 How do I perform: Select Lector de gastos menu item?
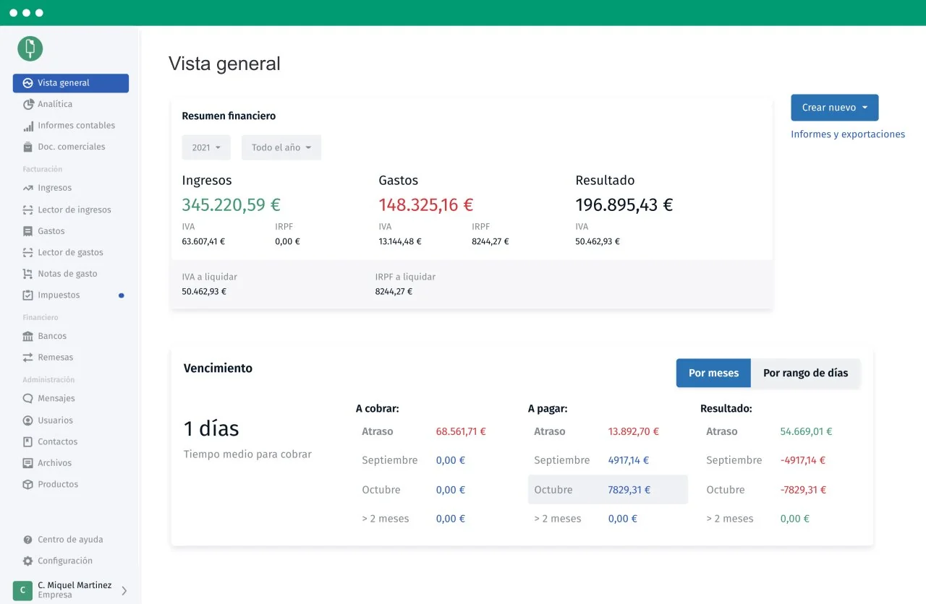tap(70, 253)
